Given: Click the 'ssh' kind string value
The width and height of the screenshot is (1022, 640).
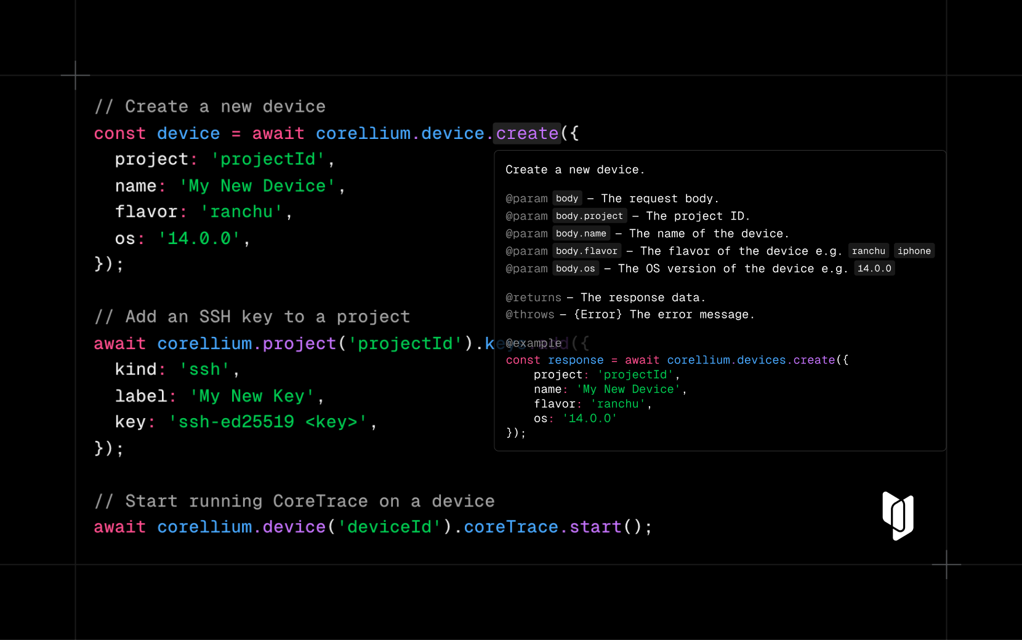Looking at the screenshot, I should [204, 369].
